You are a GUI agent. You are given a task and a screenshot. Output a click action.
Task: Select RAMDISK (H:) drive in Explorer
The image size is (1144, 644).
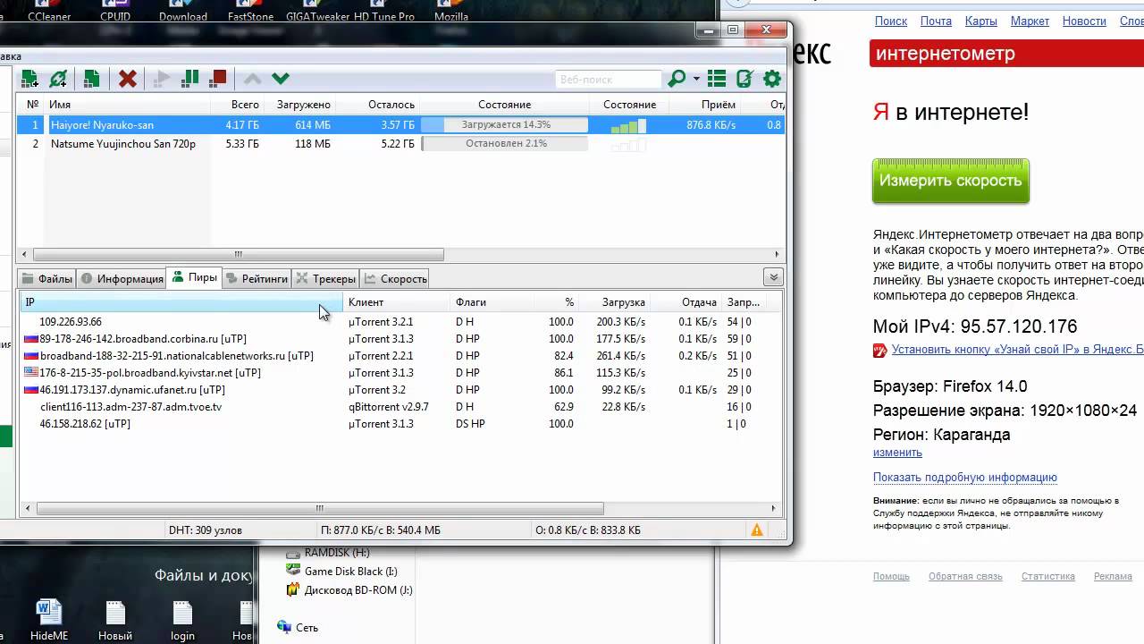point(327,553)
